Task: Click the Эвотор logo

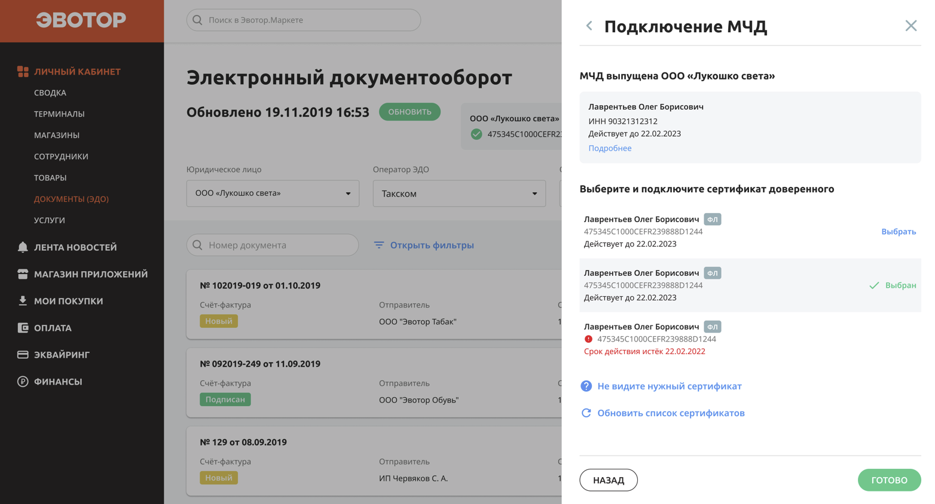Action: (x=81, y=20)
